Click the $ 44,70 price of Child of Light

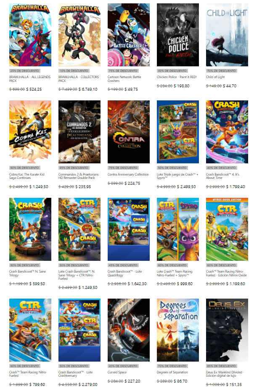pos(230,86)
